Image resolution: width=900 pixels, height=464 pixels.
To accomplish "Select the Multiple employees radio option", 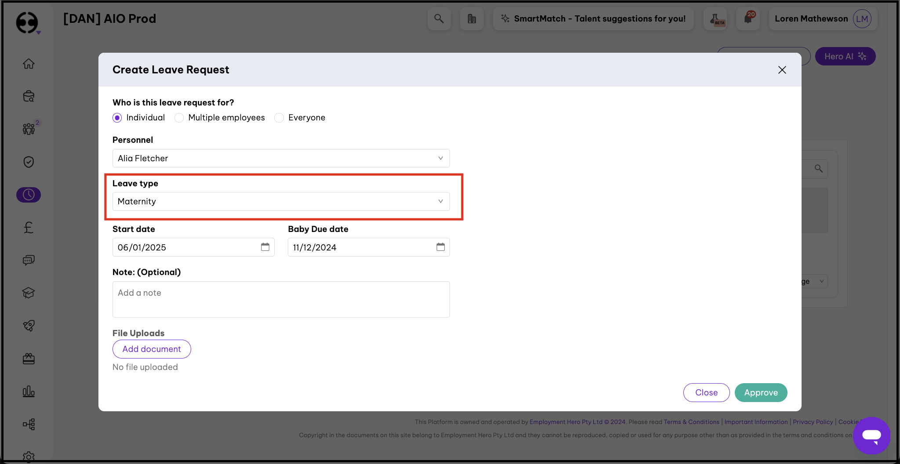I will [179, 118].
